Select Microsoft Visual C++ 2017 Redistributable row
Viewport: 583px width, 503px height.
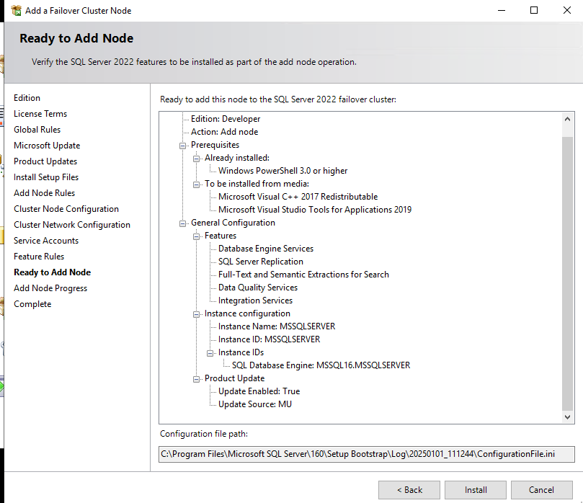pos(298,197)
